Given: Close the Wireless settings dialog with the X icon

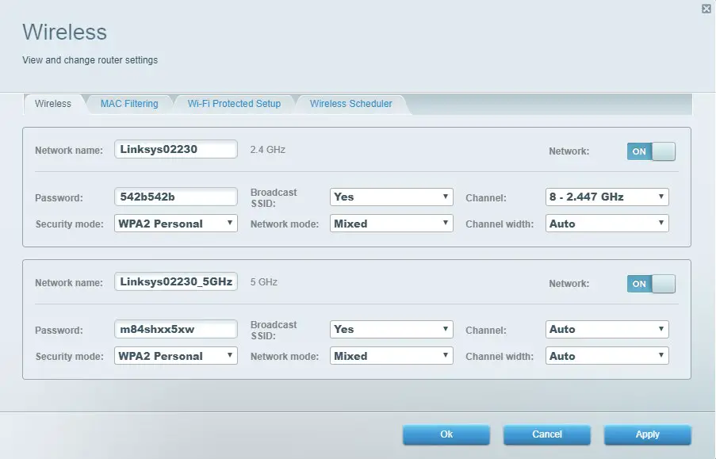Looking at the screenshot, I should point(706,9).
